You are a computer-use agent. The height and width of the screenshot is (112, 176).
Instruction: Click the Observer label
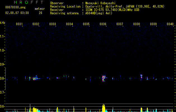[x=57, y=3]
